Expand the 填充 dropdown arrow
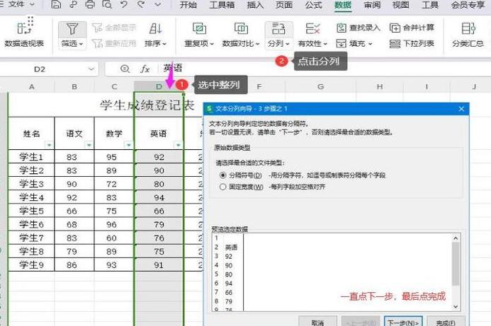 (371, 44)
